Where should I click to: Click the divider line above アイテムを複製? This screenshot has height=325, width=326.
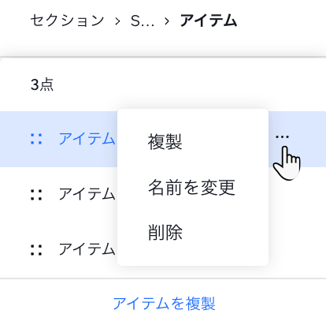click(x=163, y=278)
